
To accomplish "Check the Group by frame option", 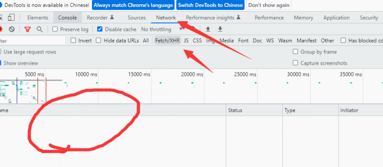I will point(295,52).
